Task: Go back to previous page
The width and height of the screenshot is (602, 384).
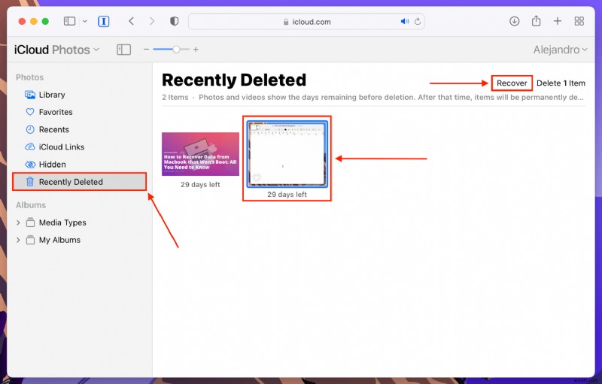Action: pos(131,21)
